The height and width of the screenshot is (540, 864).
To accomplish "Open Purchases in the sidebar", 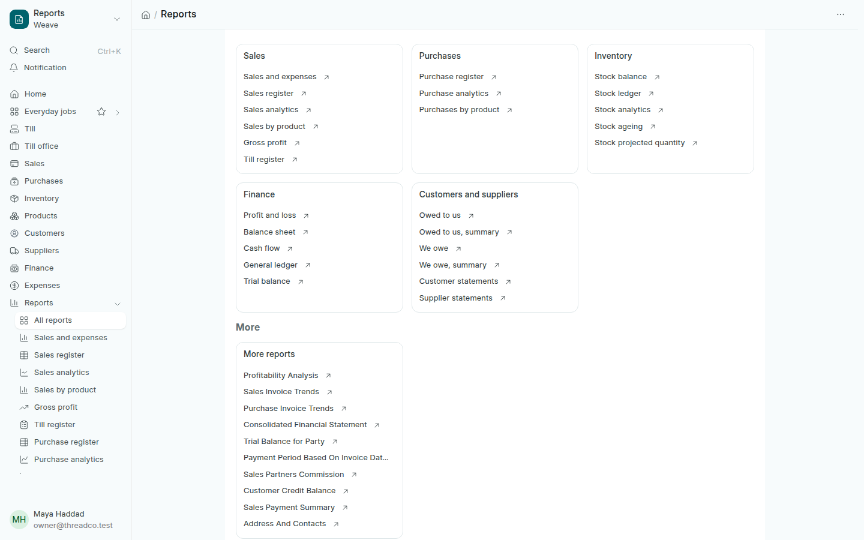I will (x=67, y=181).
